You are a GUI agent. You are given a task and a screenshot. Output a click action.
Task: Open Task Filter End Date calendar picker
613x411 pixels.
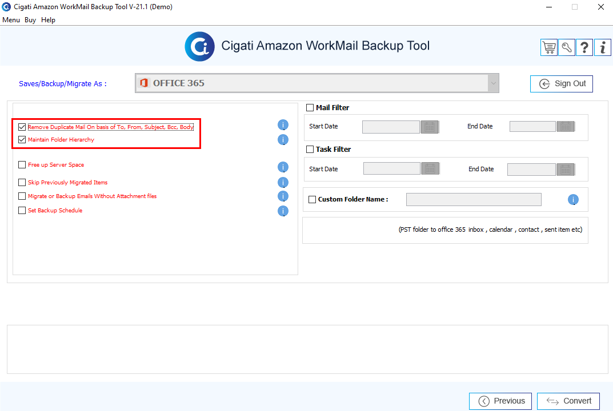click(566, 170)
